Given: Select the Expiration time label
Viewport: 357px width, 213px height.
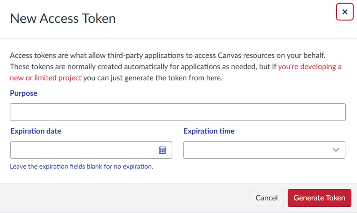Looking at the screenshot, I should tap(209, 131).
